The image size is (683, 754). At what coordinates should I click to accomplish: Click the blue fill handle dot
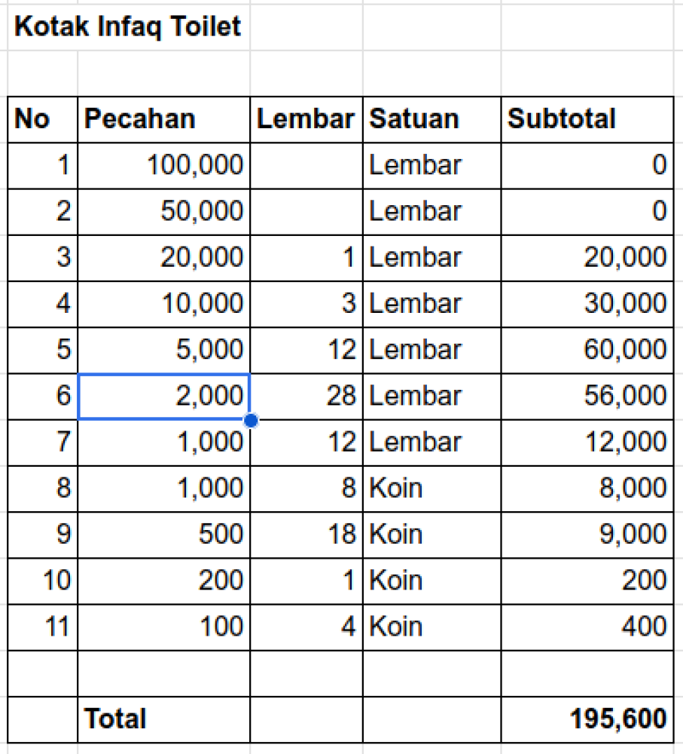pos(251,420)
